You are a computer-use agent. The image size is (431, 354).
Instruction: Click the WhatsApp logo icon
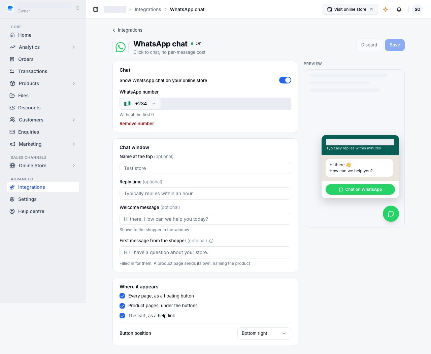tap(121, 47)
